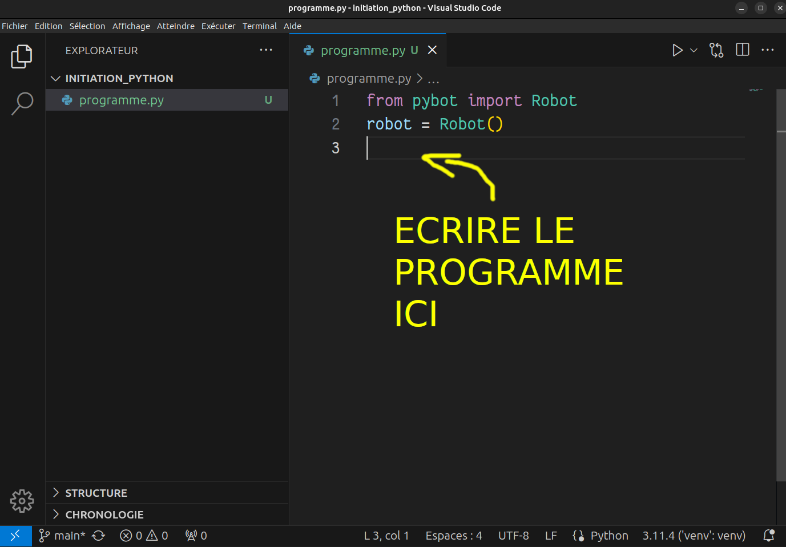786x547 pixels.
Task: Open programme.py in the explorer tree
Action: 167,100
